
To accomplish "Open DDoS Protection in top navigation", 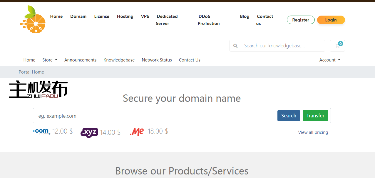I will pyautogui.click(x=208, y=20).
